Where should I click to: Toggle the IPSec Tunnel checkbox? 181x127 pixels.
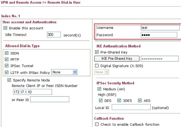point(7,66)
